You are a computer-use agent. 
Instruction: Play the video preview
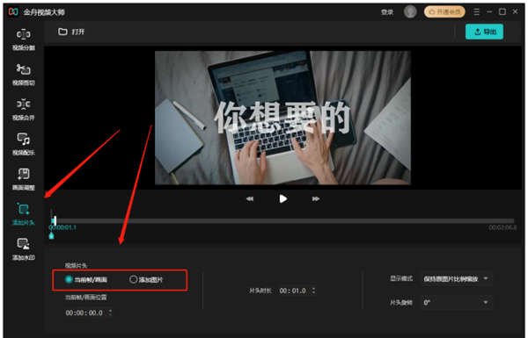pyautogui.click(x=282, y=199)
